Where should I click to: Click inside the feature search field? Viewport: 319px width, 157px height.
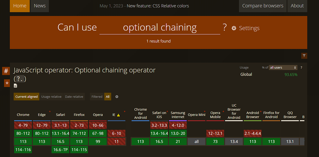(159, 27)
